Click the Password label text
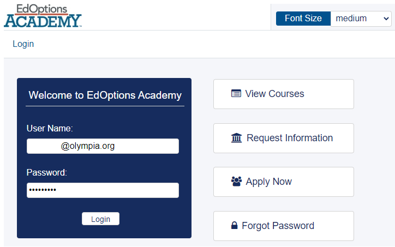Viewport: 395px width, 247px height. tap(46, 173)
